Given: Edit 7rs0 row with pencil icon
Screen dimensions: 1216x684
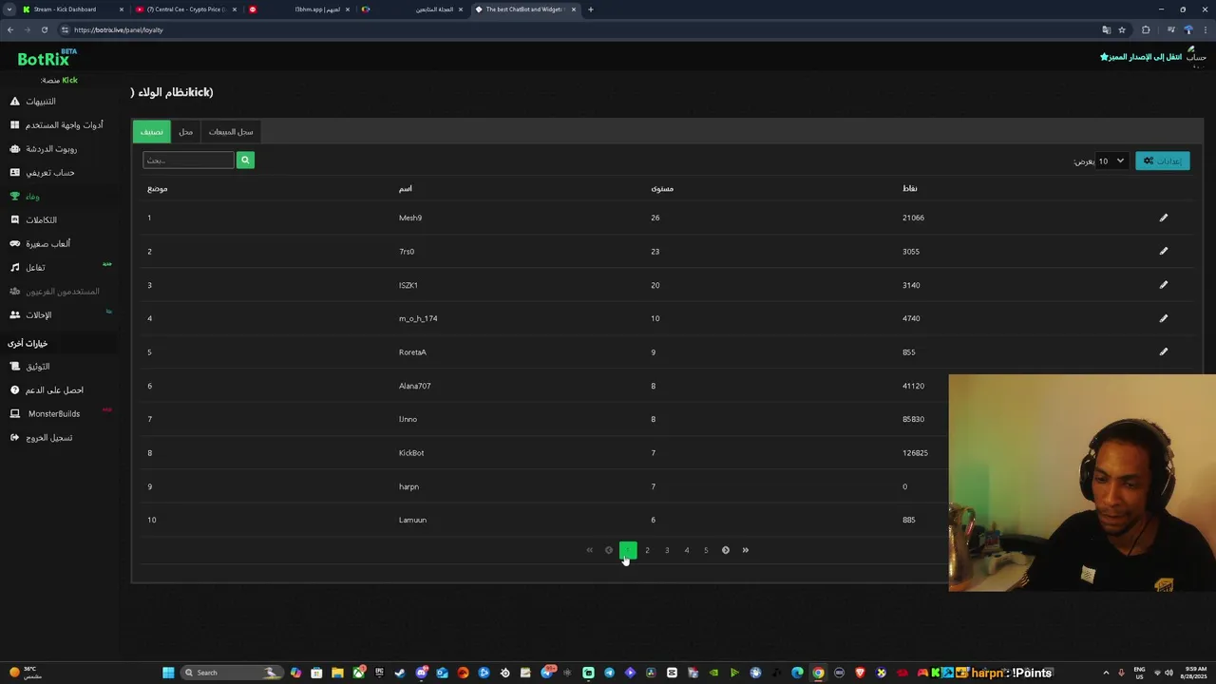Looking at the screenshot, I should (1163, 251).
